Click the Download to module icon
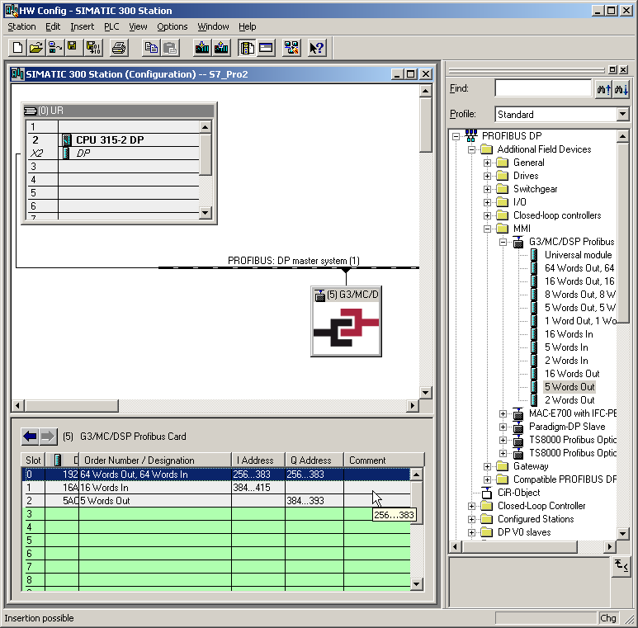The image size is (638, 628). pyautogui.click(x=202, y=48)
